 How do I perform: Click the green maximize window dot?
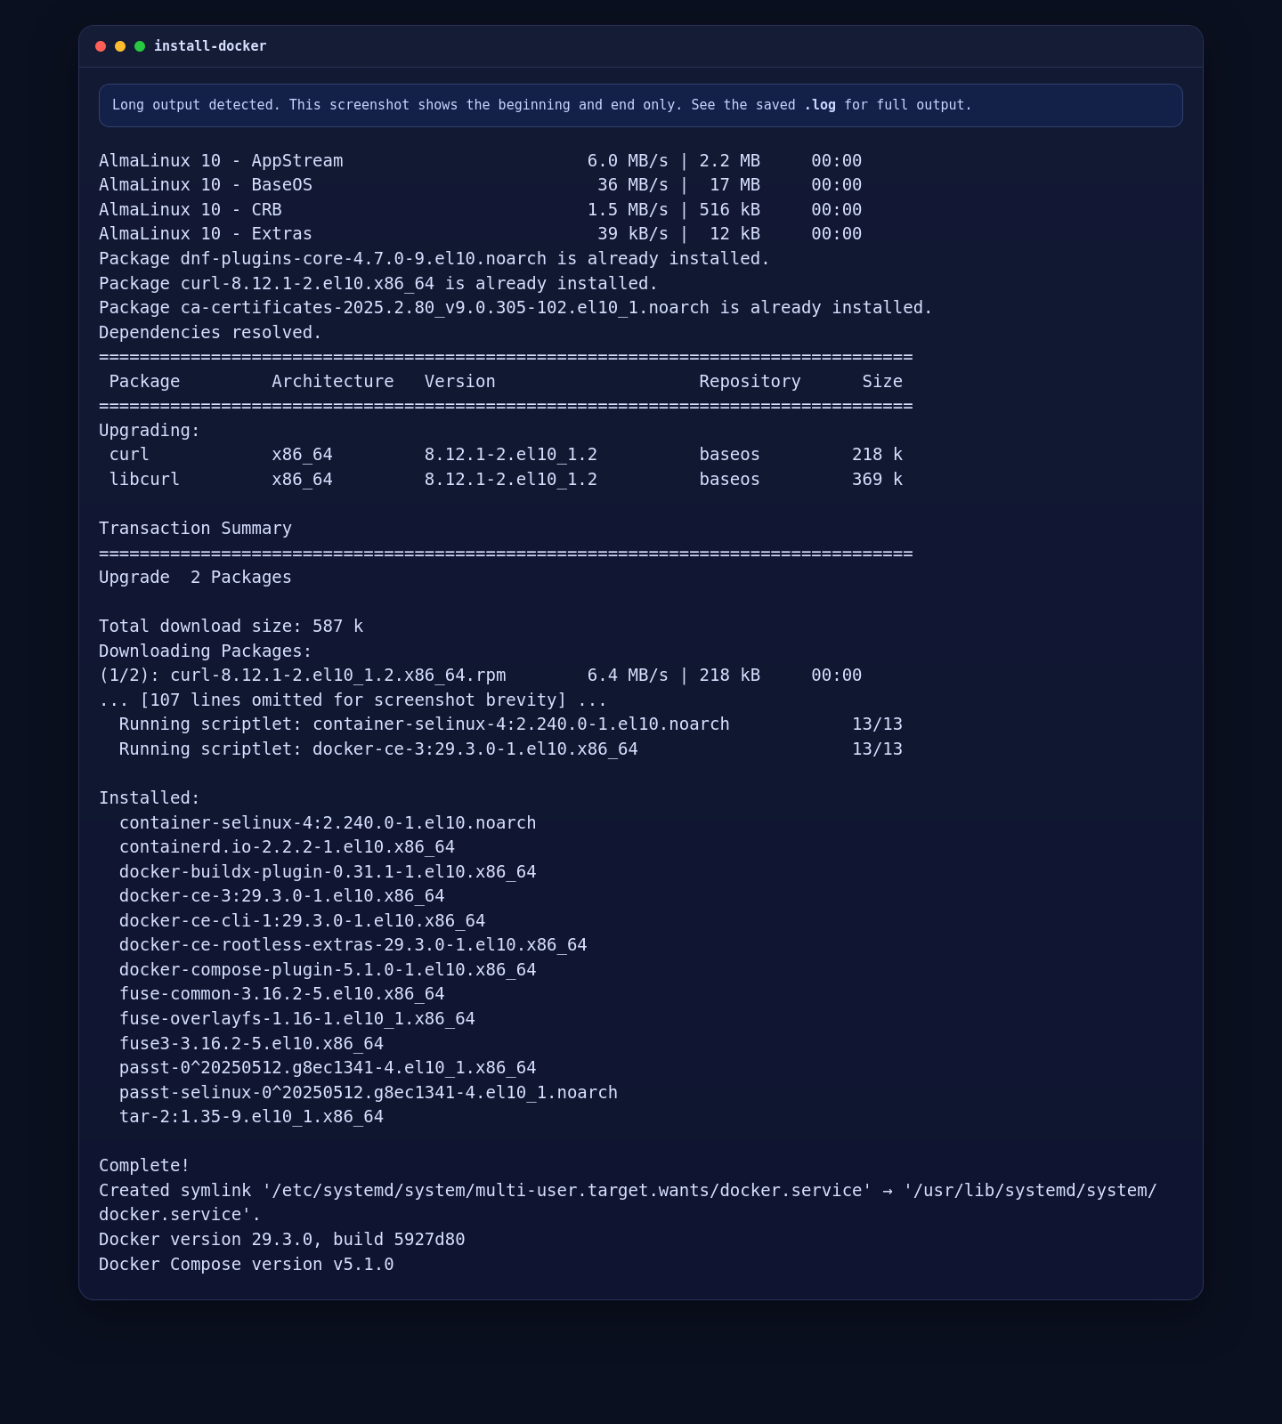140,46
